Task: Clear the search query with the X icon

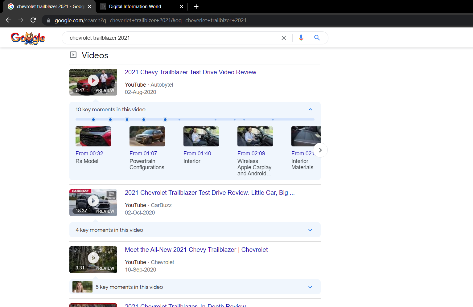Action: [284, 38]
